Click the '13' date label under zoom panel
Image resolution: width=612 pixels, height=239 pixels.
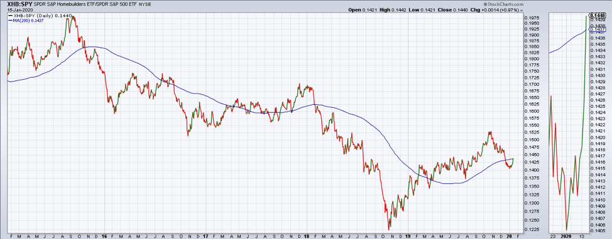[x=582, y=236]
